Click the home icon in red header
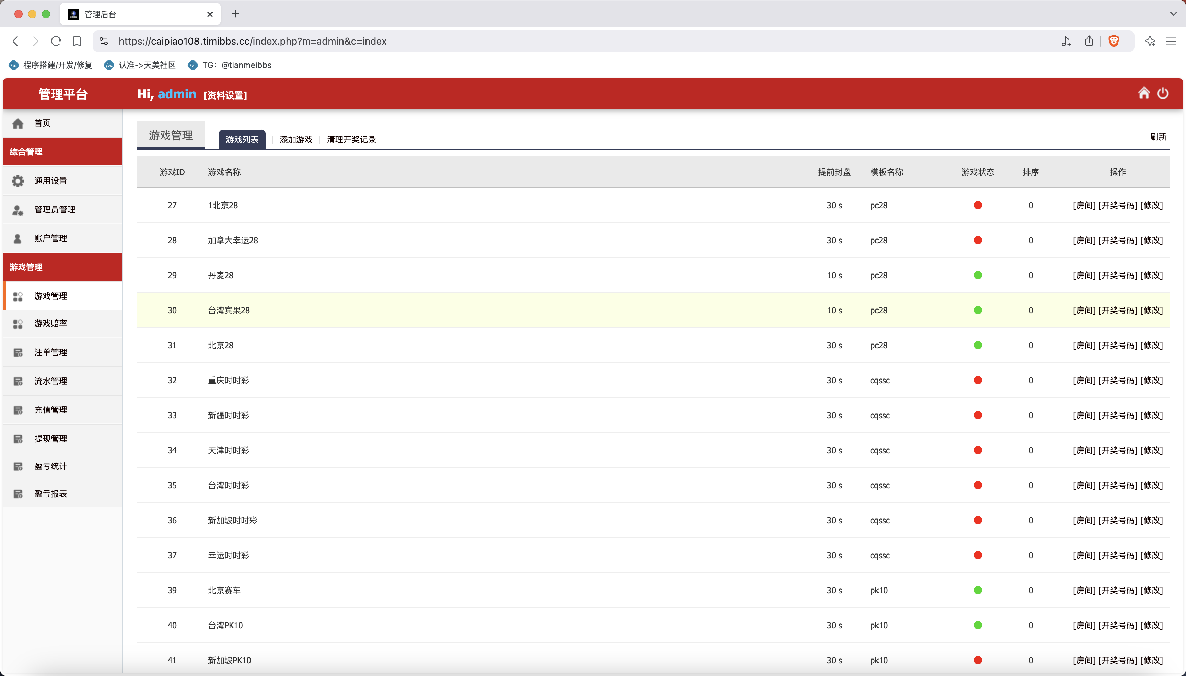The width and height of the screenshot is (1186, 676). point(1144,93)
